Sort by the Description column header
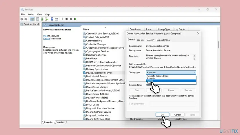 [x=135, y=29]
